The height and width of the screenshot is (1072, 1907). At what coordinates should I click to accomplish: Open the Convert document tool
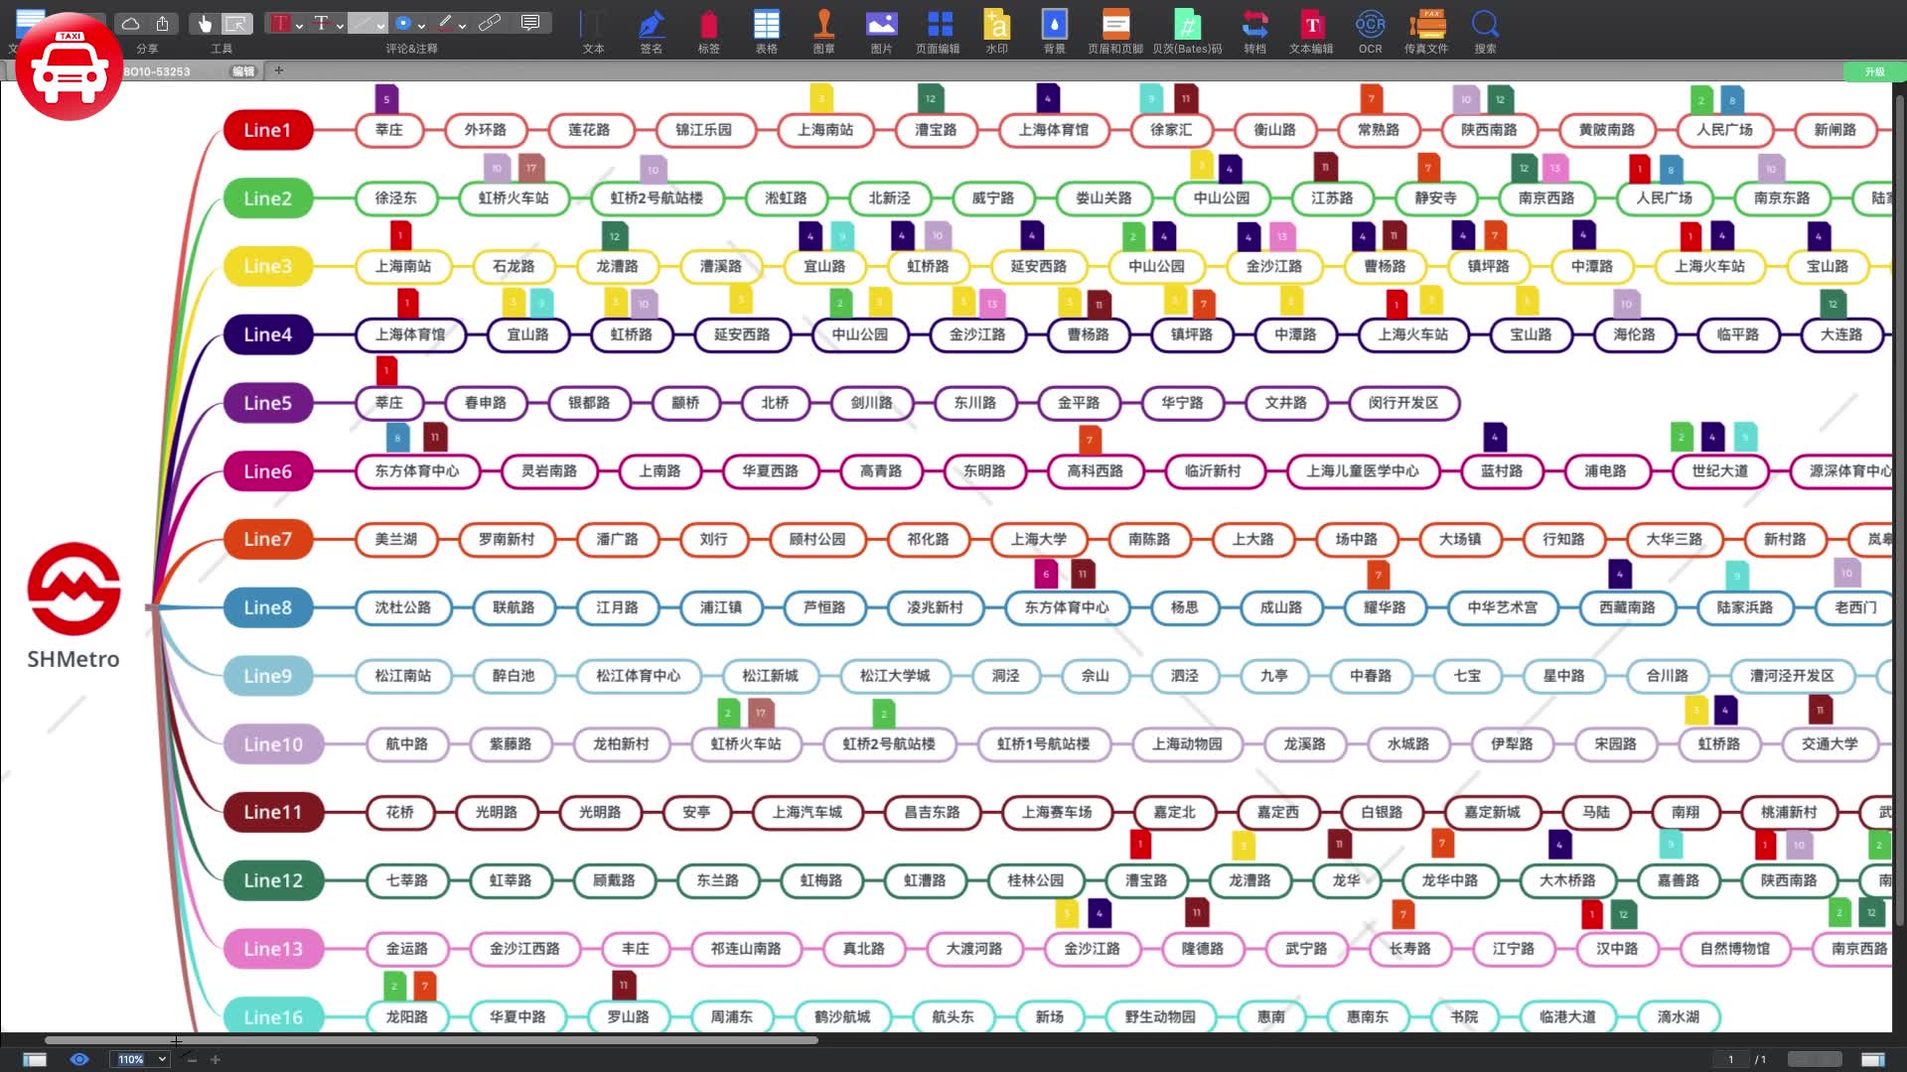tap(1254, 24)
